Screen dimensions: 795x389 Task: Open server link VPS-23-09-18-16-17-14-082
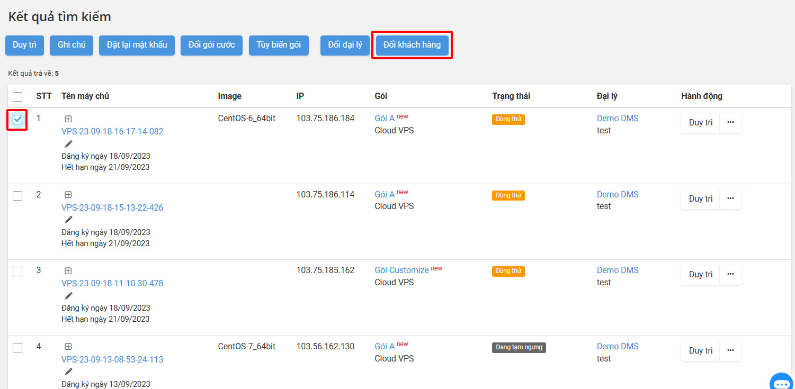(112, 132)
